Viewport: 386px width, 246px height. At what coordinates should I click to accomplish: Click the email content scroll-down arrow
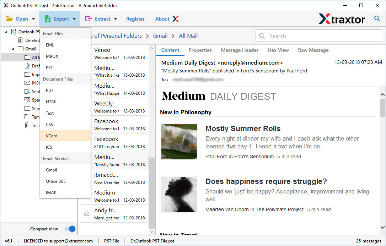click(382, 228)
